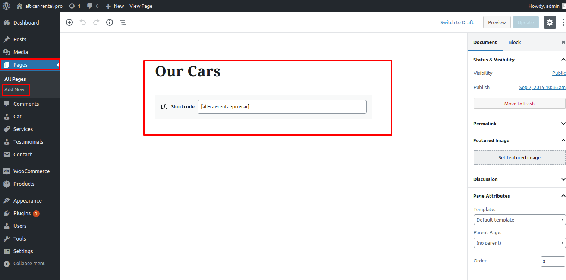Image resolution: width=566 pixels, height=280 pixels.
Task: Open the Appearance menu
Action: tap(30, 201)
